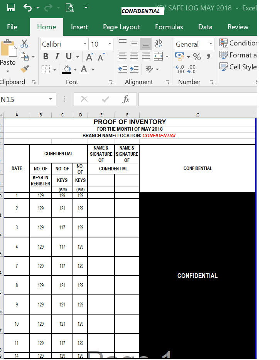
Task: Apply cell borders using the Borders icon
Action: click(46, 69)
